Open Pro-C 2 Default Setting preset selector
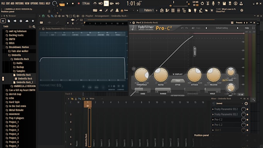The width and height of the screenshot is (263, 148). tap(222, 28)
